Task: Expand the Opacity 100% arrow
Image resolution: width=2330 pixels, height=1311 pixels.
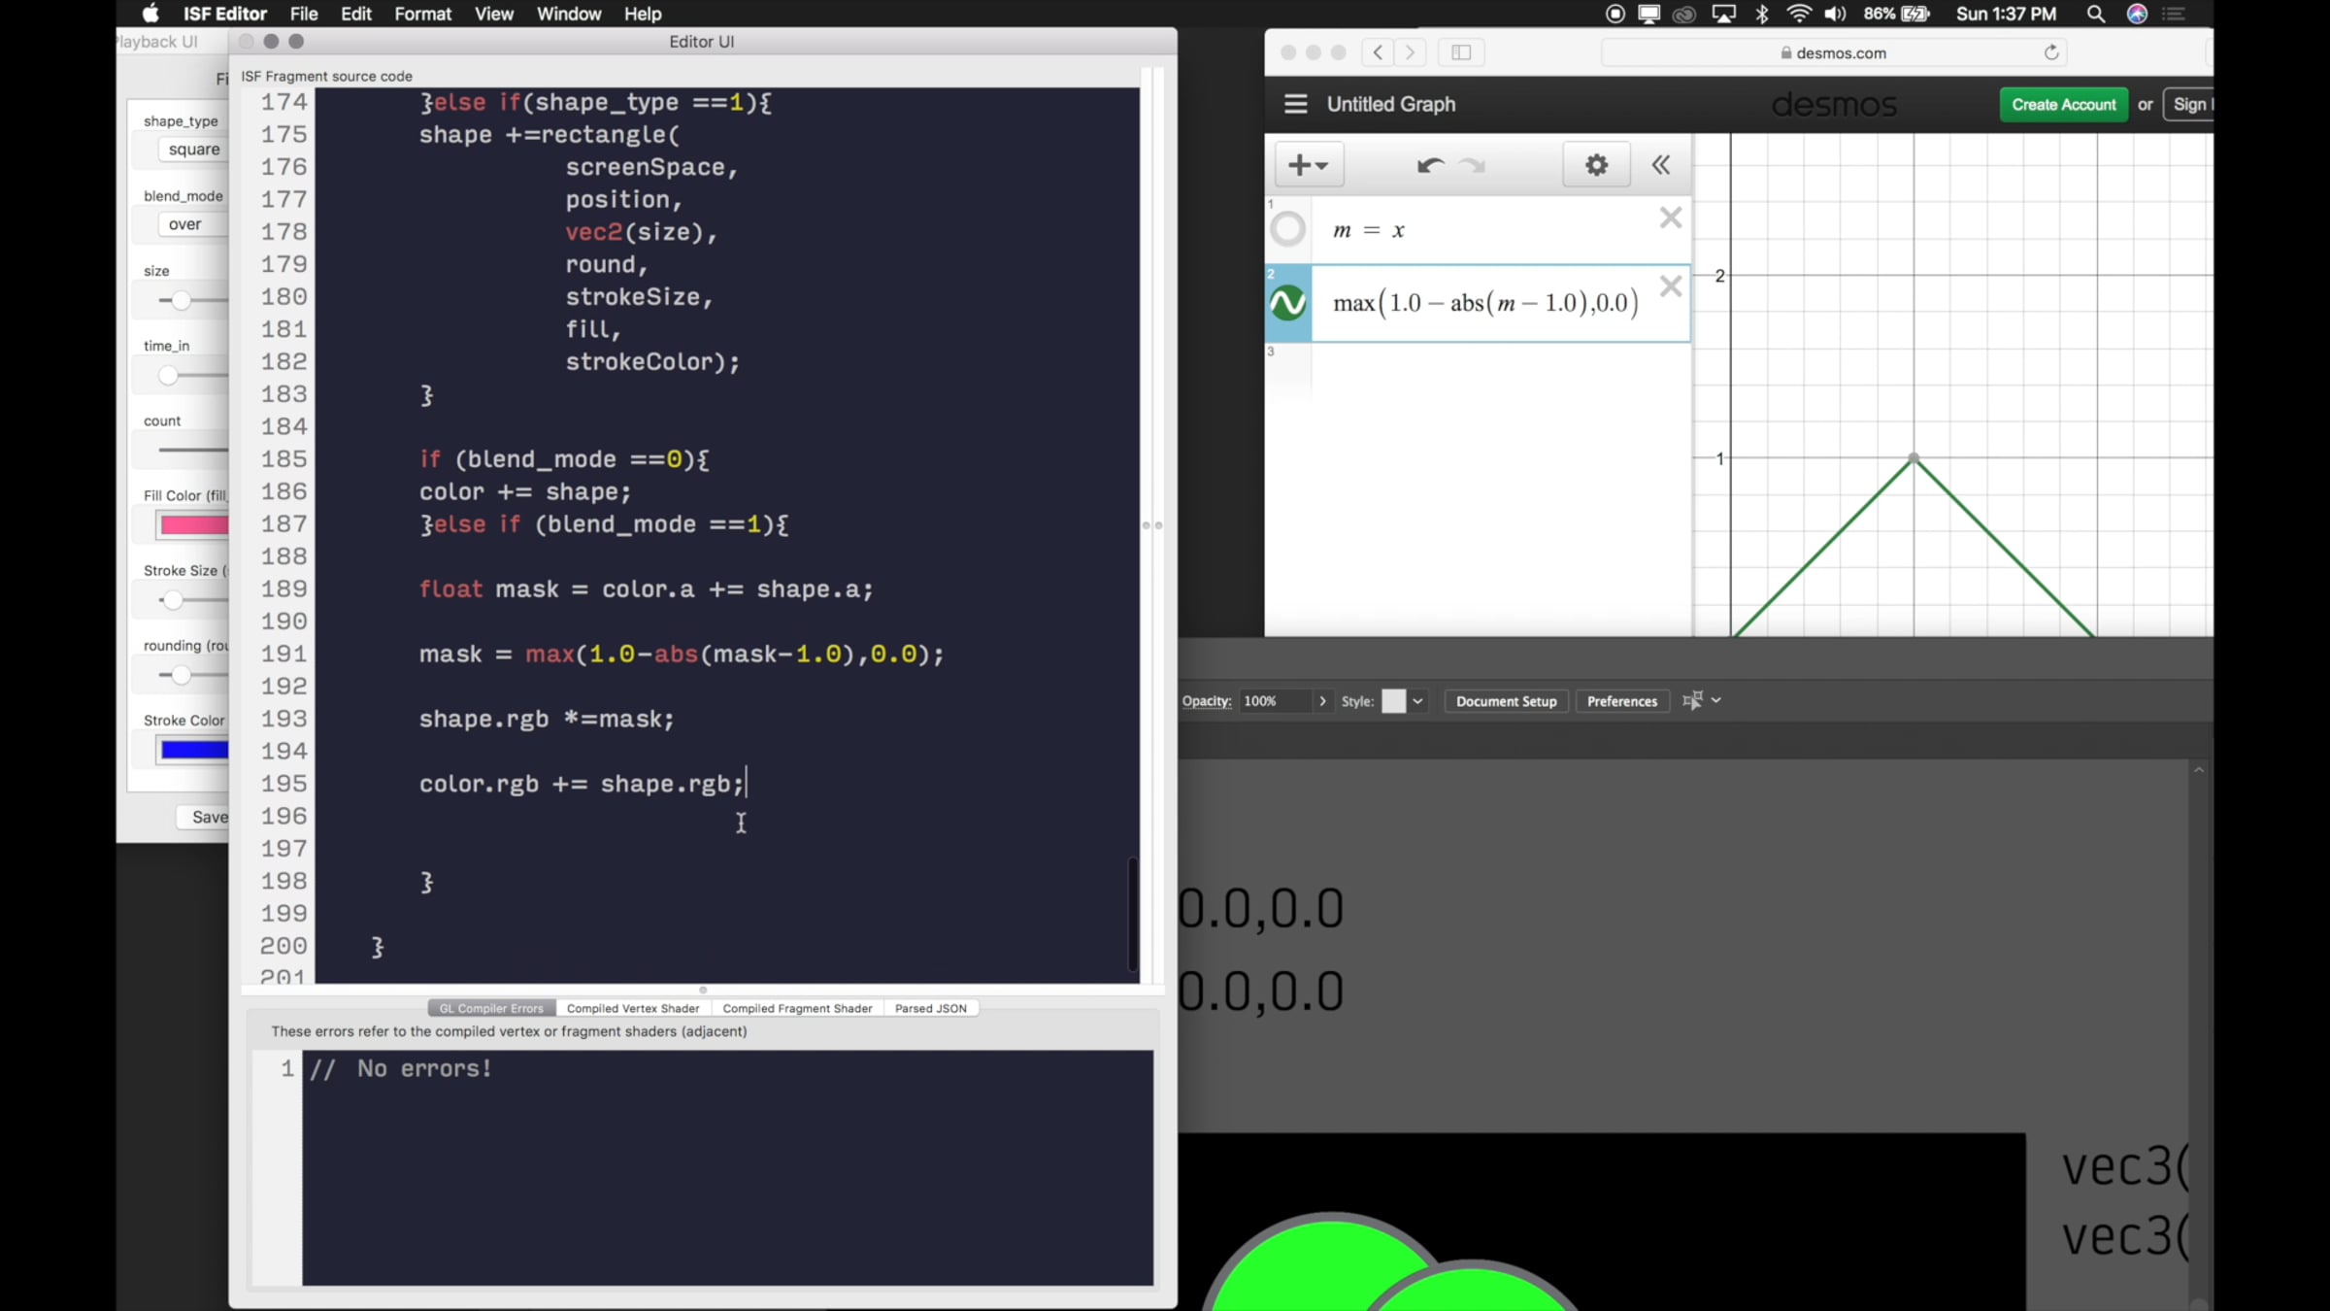Action: 1322,701
